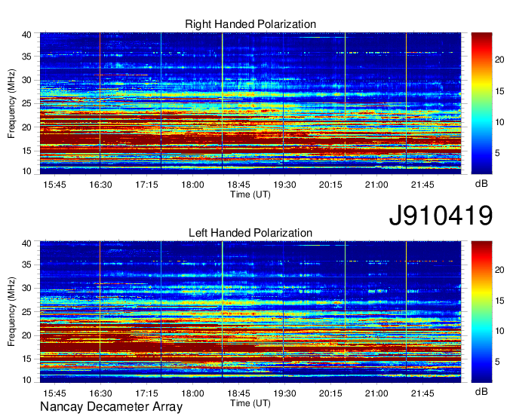Click 15:45 time tick on Left Handed plot
The image size is (513, 416).
click(54, 393)
